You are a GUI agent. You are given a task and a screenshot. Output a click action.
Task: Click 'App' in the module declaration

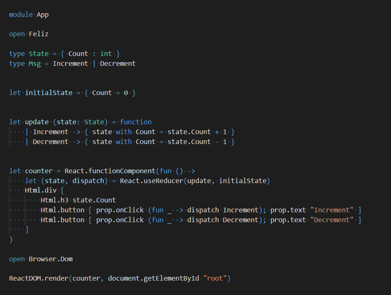[x=43, y=15]
